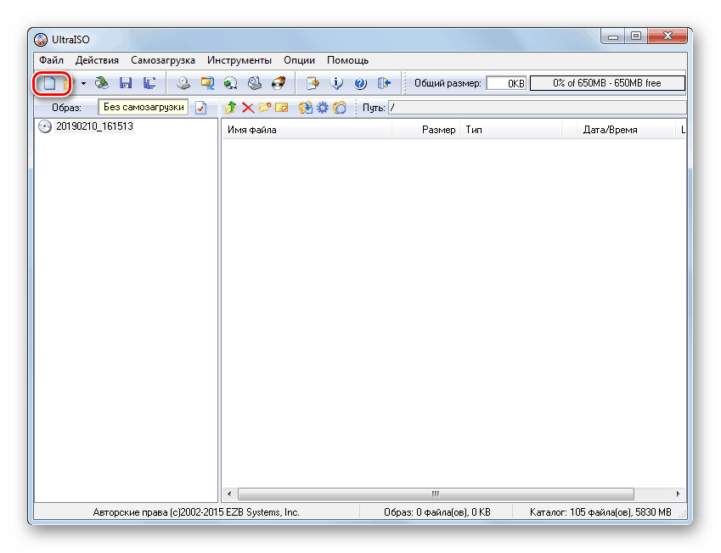
Task: Select the disc 20190210_161513 in the tree
Action: (x=94, y=126)
